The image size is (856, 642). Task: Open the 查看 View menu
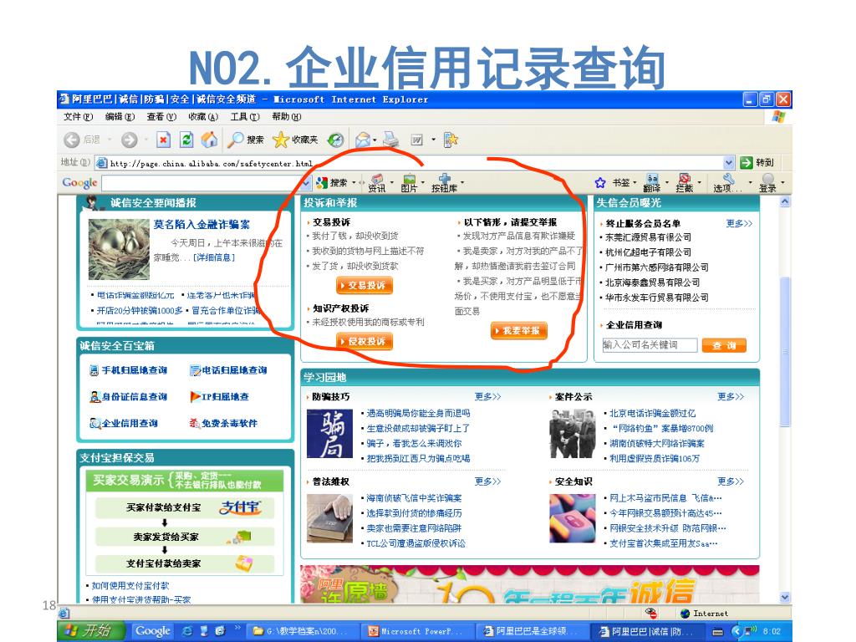coord(161,116)
